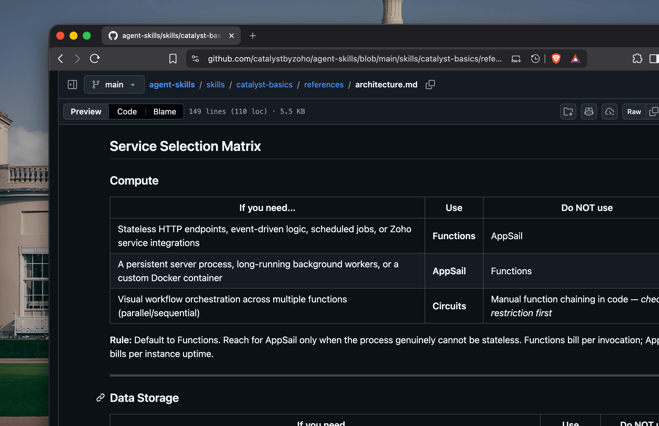This screenshot has width=659, height=426.
Task: Go forward with the browser forward arrow
Action: coord(77,59)
